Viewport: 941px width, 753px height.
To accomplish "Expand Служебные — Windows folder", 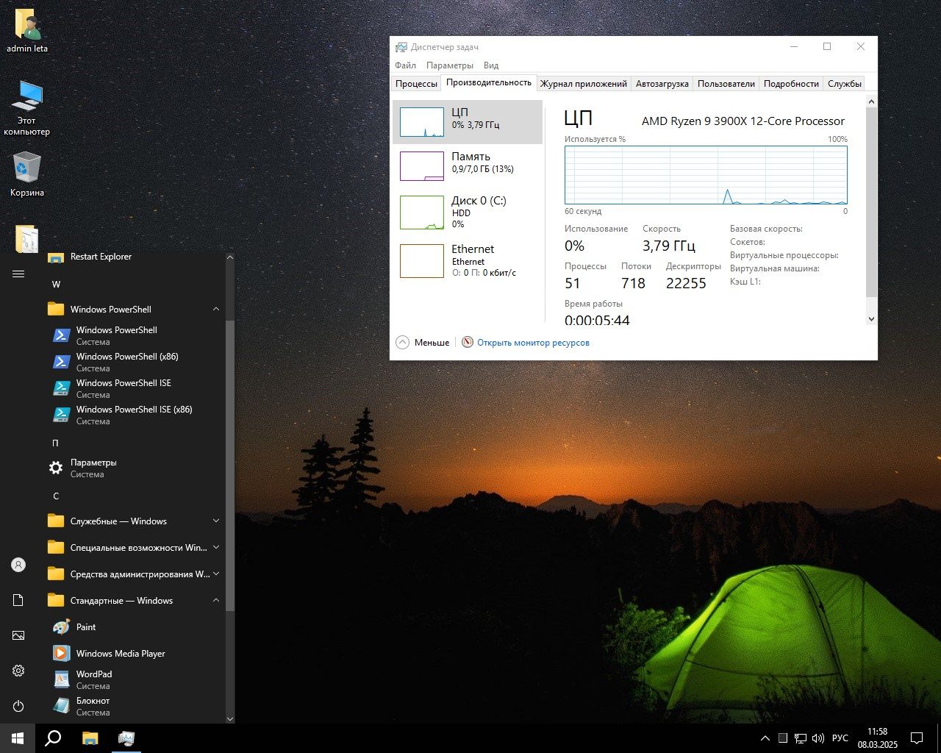I will [135, 521].
